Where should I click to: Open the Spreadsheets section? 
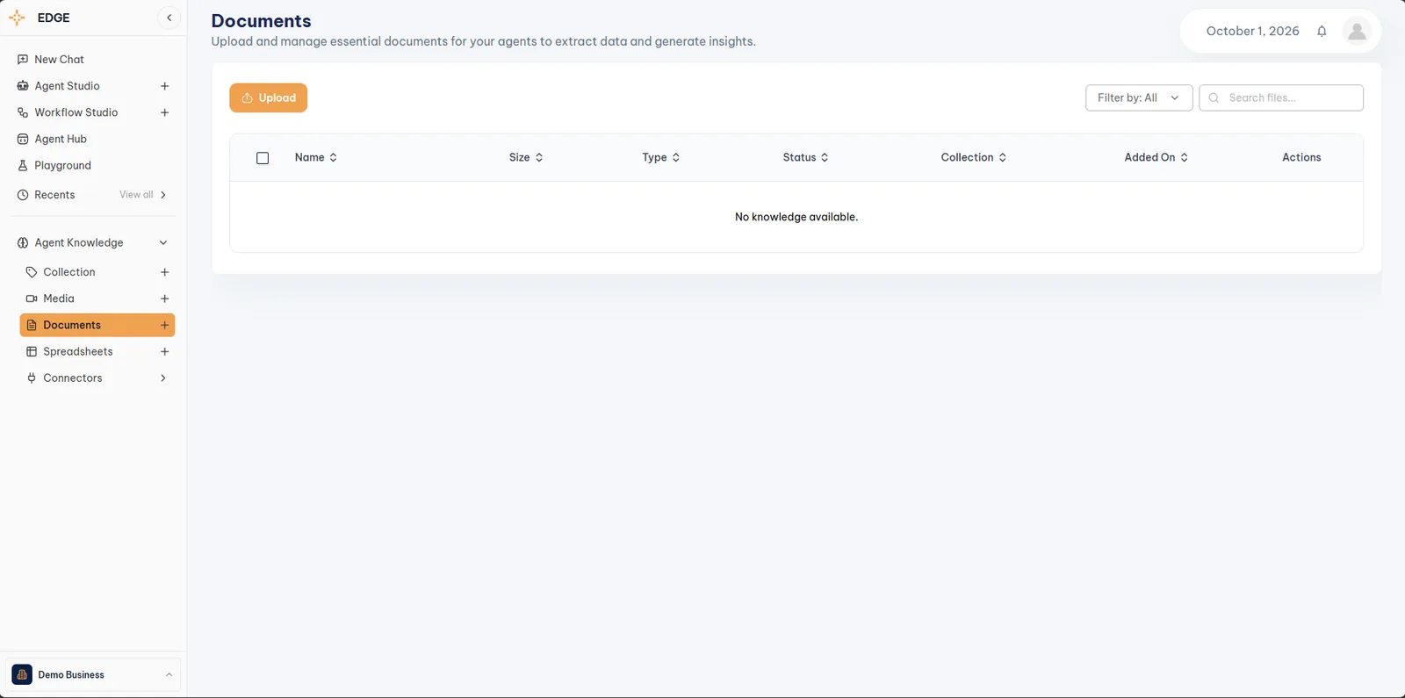tap(77, 351)
